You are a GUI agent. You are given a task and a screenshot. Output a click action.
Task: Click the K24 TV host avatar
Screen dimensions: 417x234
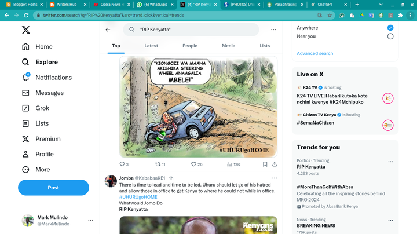387,98
